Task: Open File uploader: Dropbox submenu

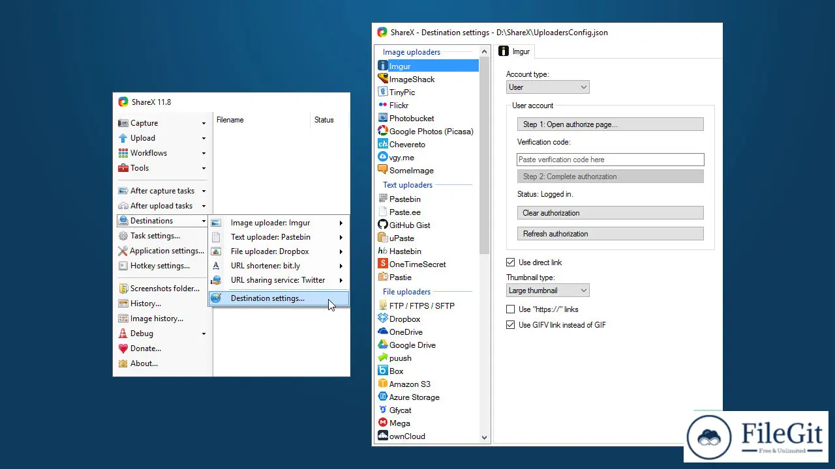Action: (279, 251)
